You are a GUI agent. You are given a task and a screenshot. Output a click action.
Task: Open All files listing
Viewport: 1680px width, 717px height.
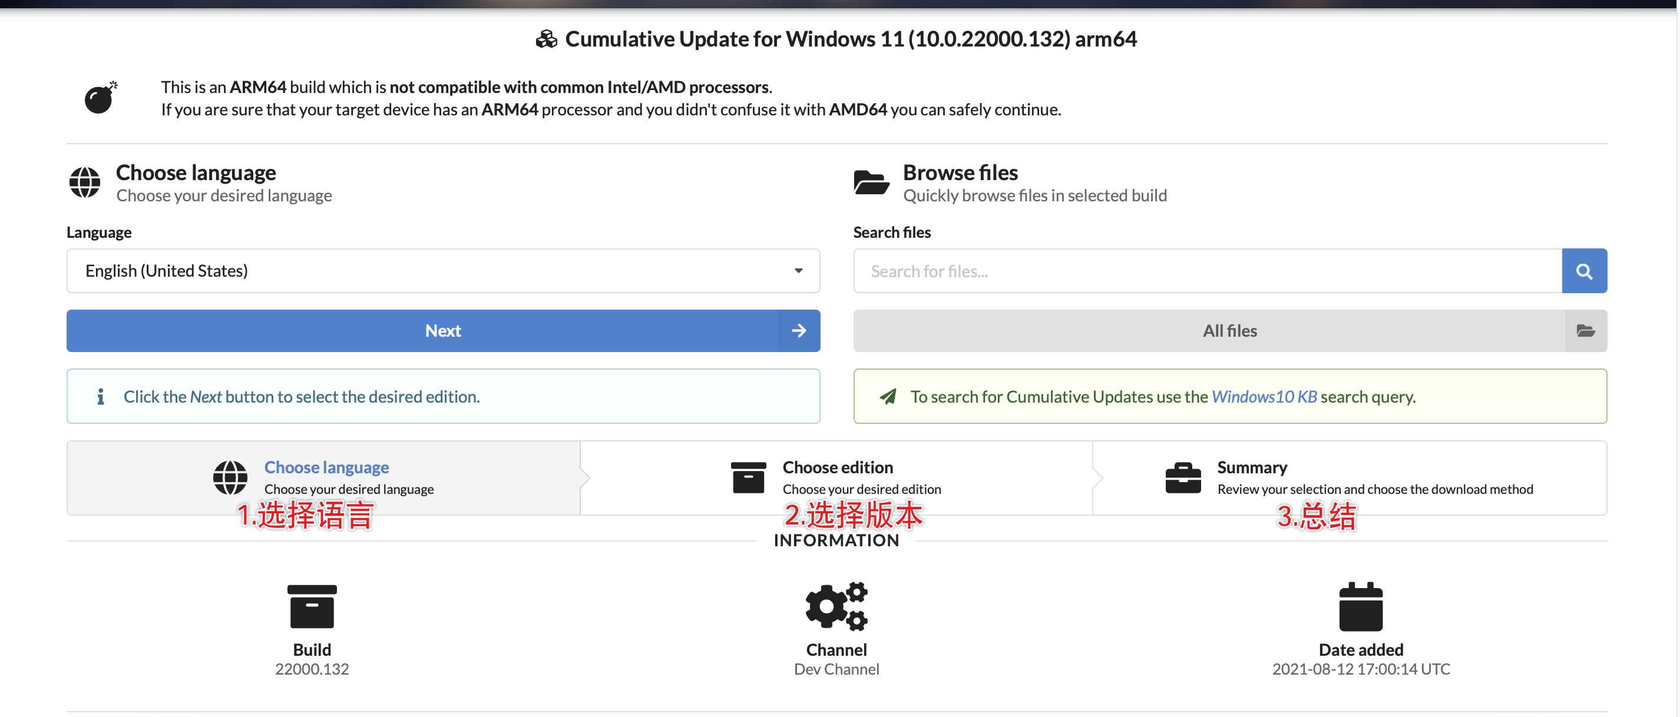point(1230,330)
